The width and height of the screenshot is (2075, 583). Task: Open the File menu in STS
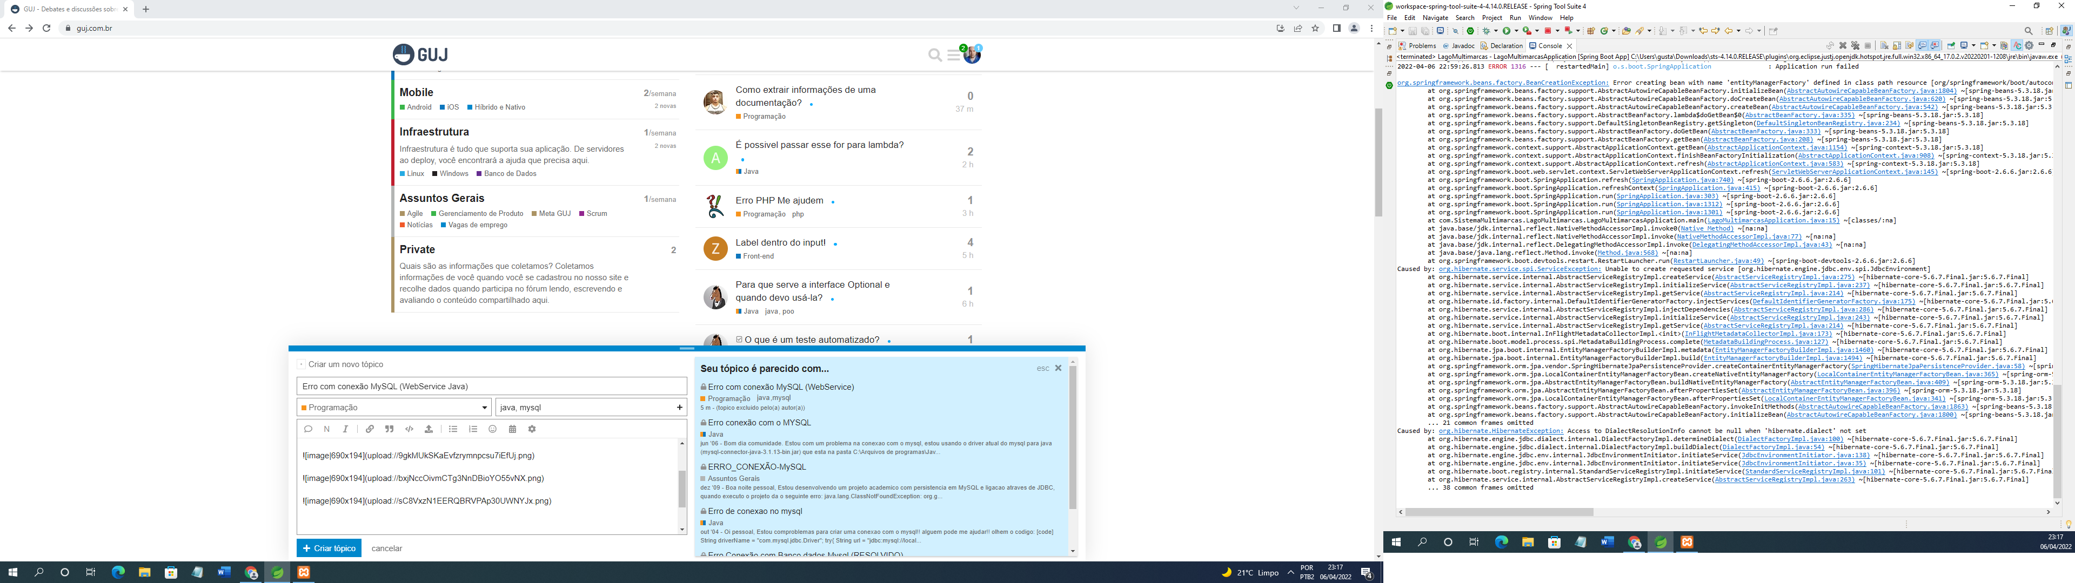1392,18
